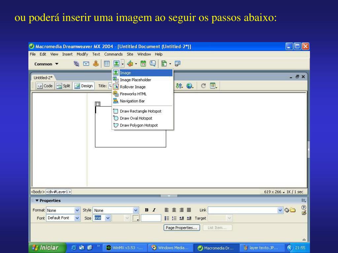Image resolution: width=338 pixels, height=253 pixels.
Task: Align text right
Action: 182,210
